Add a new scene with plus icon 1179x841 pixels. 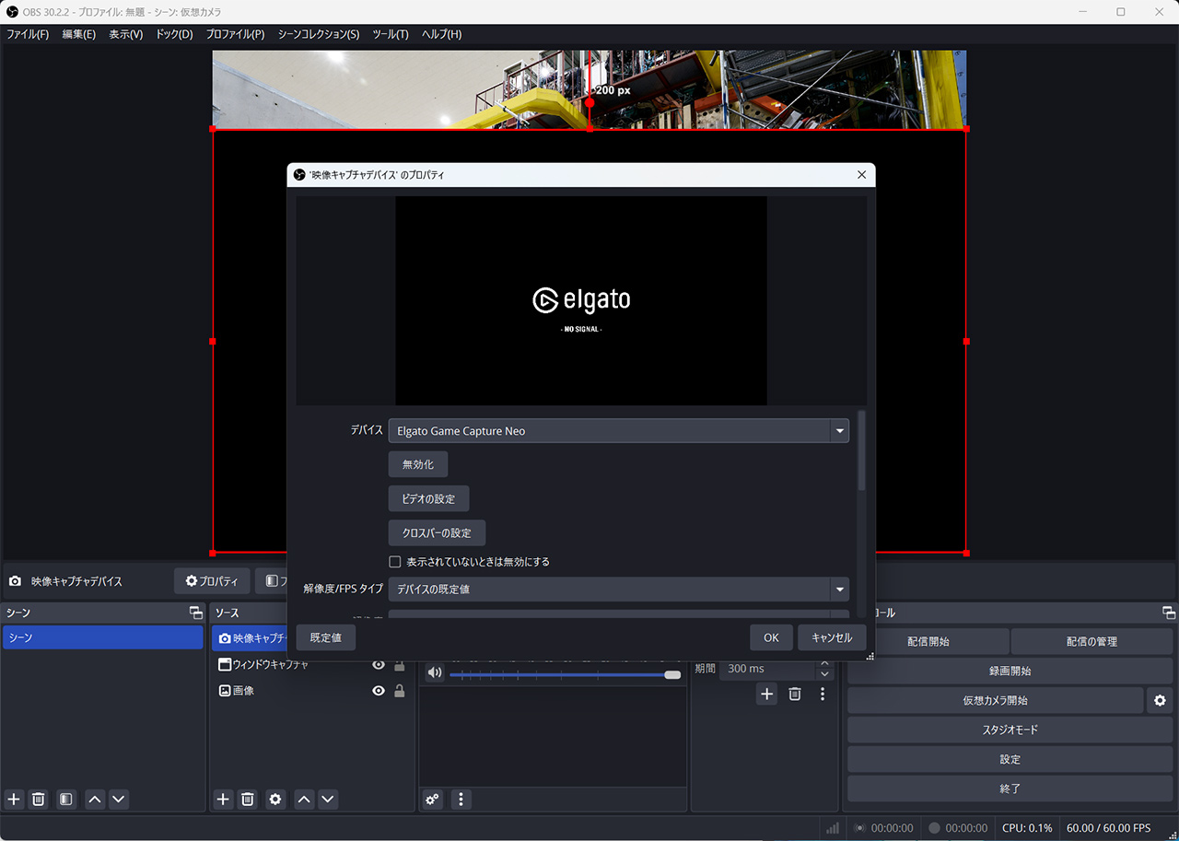[x=14, y=800]
